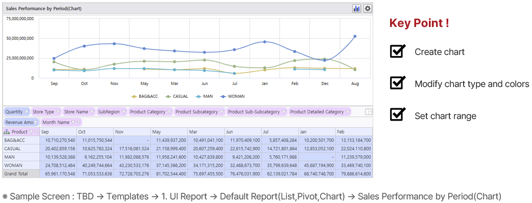Click the CASUAL legend entry
The image size is (532, 203).
(177, 97)
